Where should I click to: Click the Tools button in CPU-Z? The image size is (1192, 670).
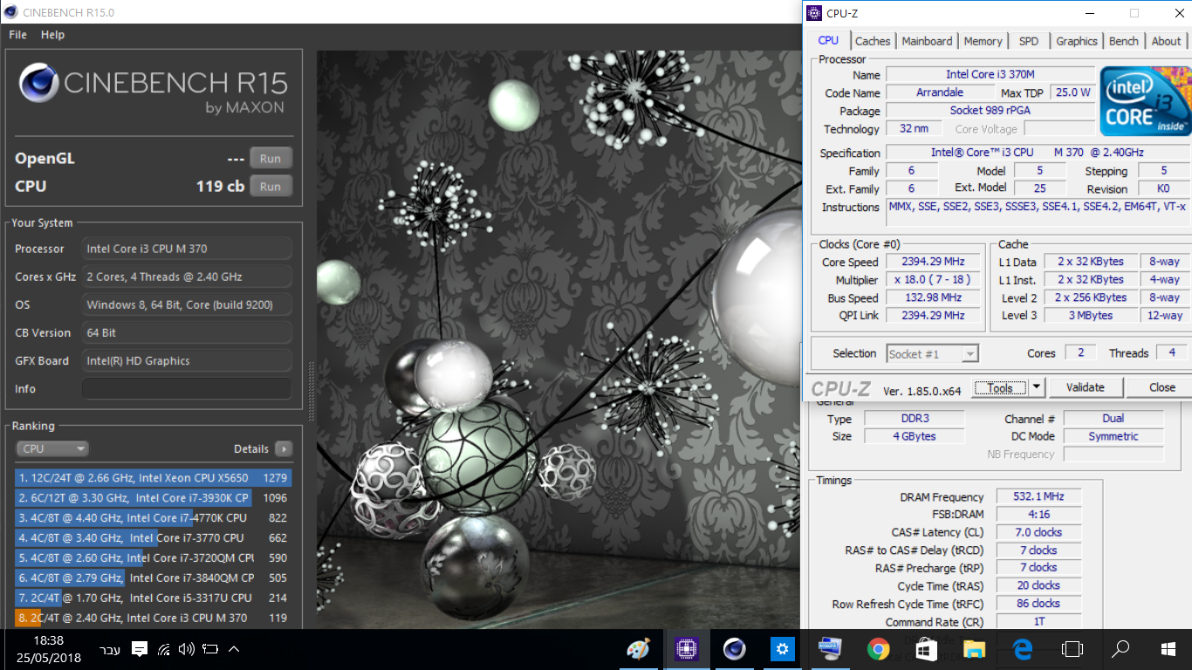coord(1000,387)
